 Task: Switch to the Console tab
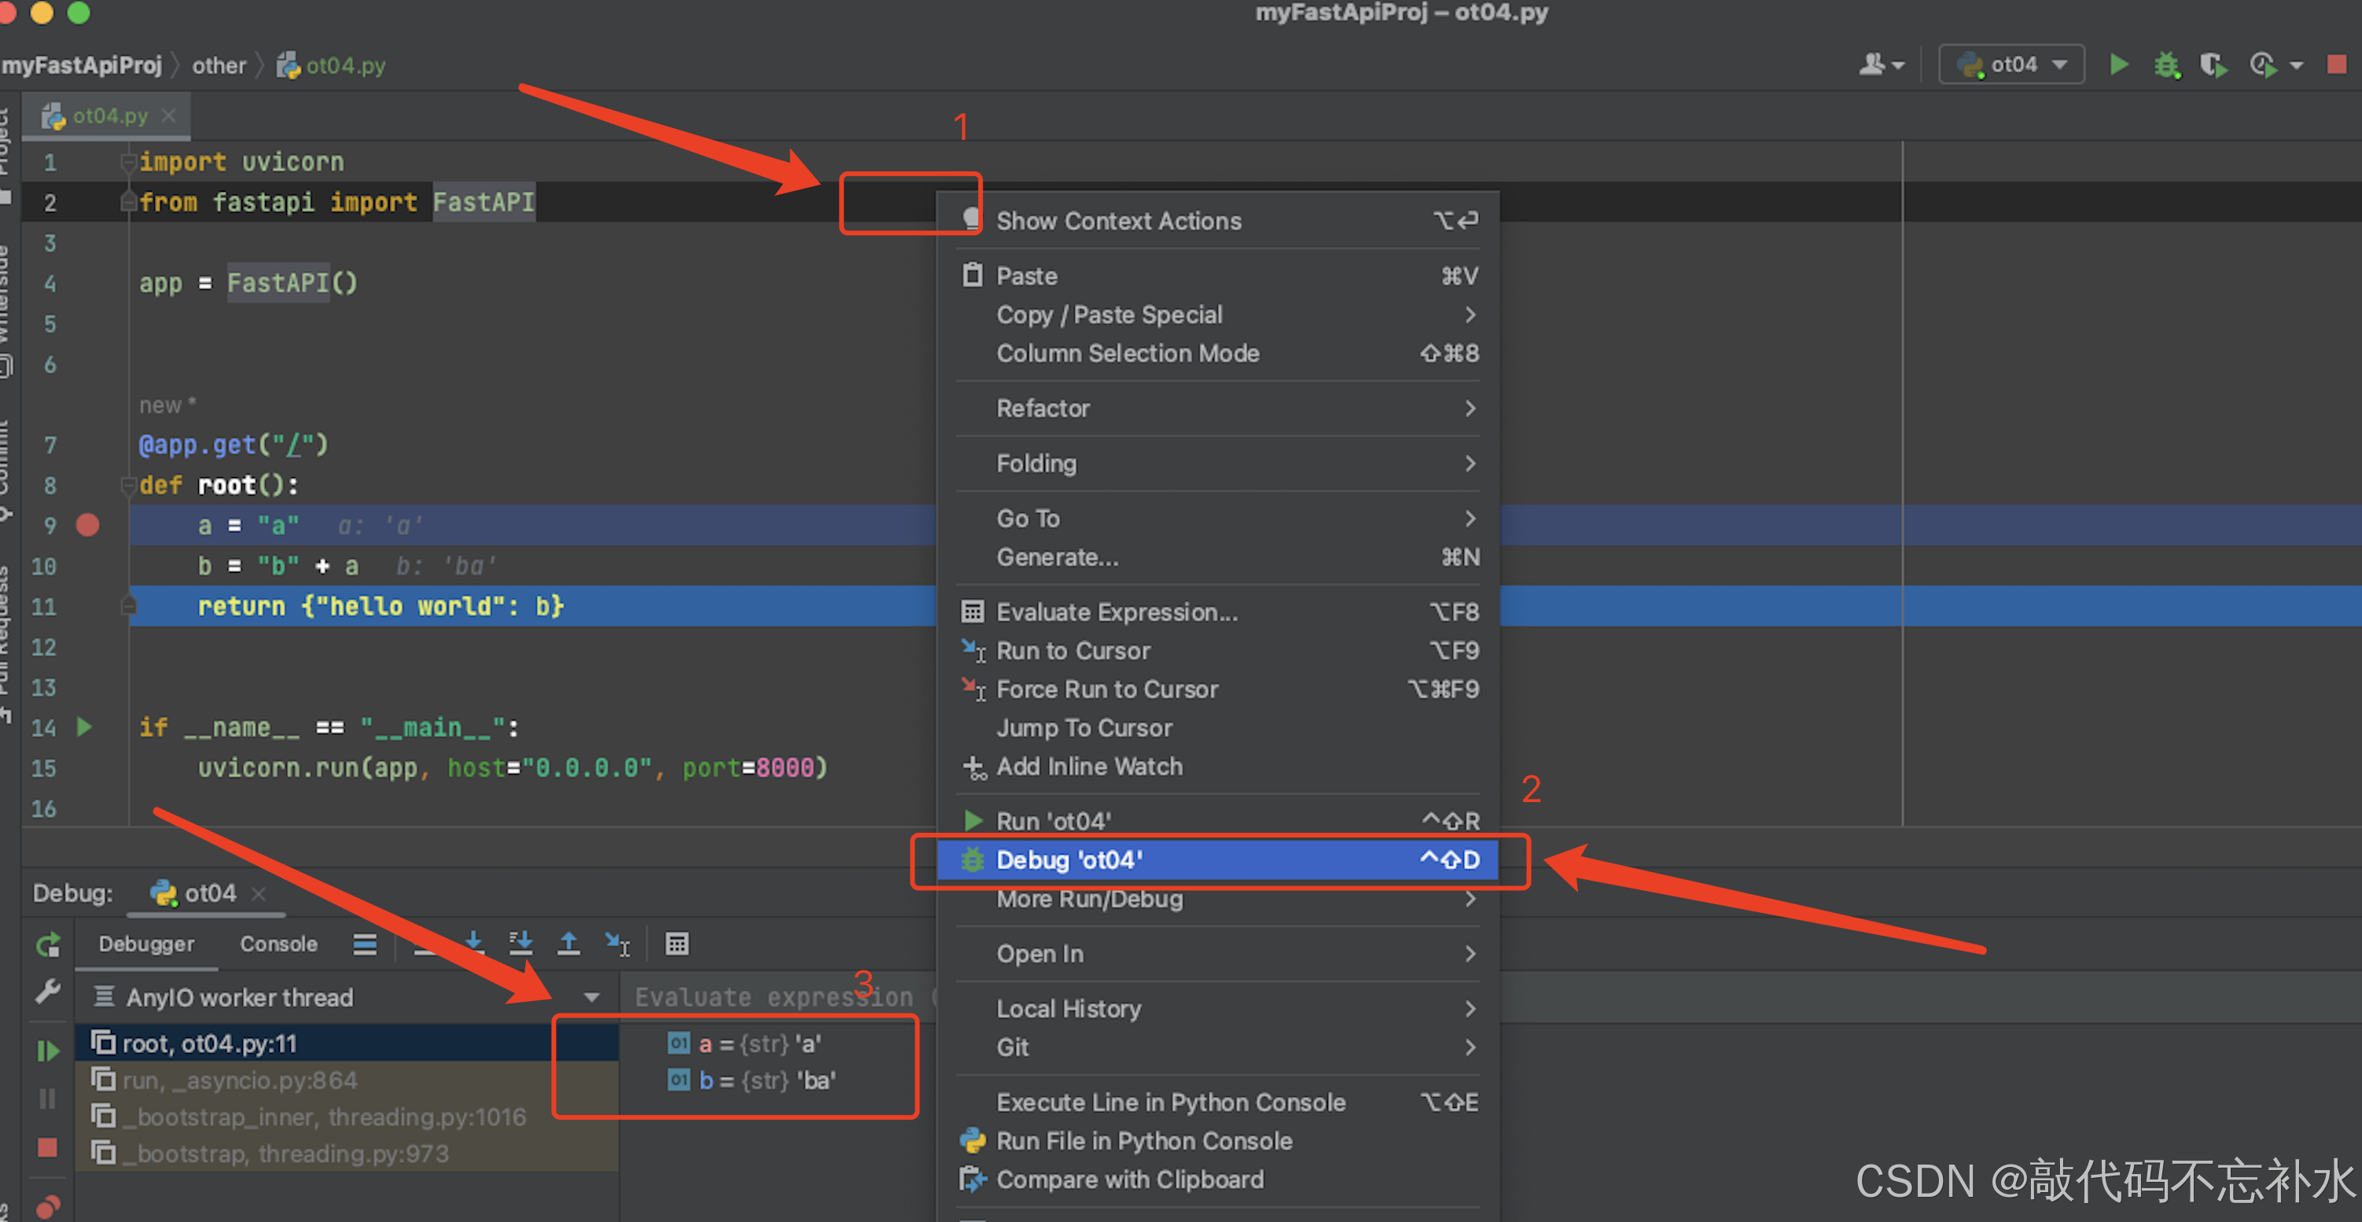click(278, 944)
